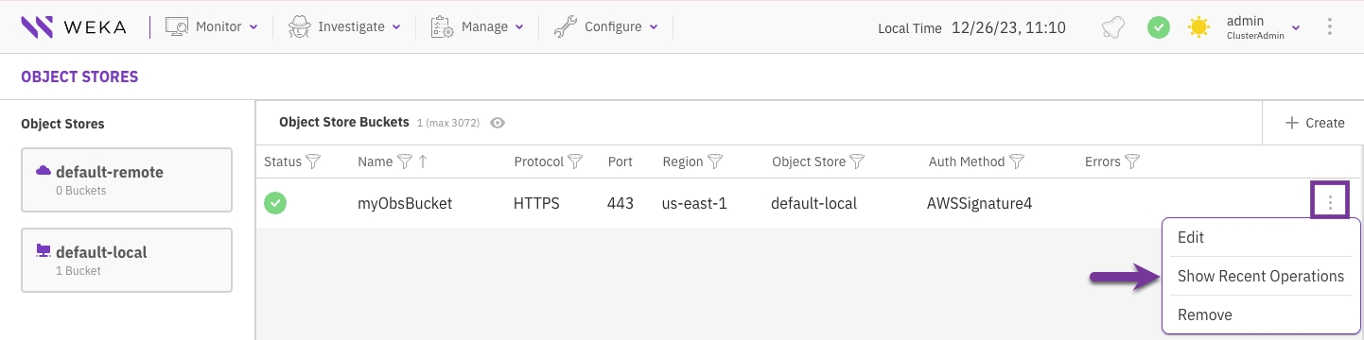Select the default-remote object store card

tap(127, 179)
